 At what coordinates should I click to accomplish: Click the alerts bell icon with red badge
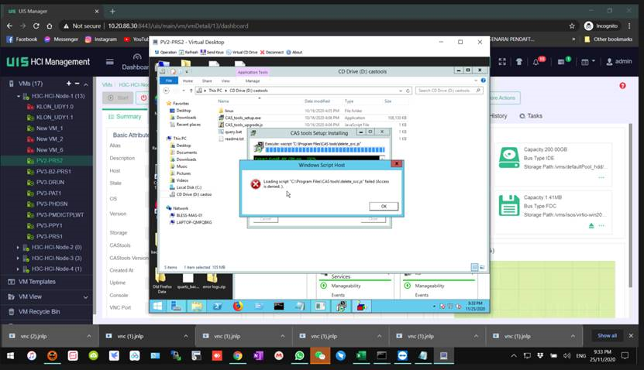(537, 61)
